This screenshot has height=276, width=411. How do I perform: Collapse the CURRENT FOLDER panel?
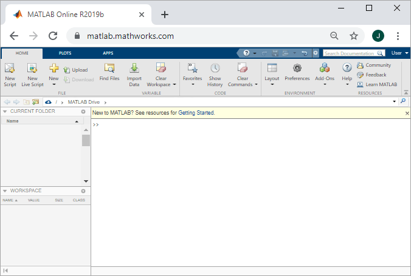[5, 112]
